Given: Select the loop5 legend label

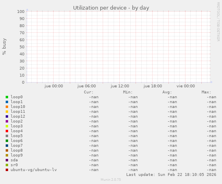Looking at the screenshot, I should click(17, 136).
